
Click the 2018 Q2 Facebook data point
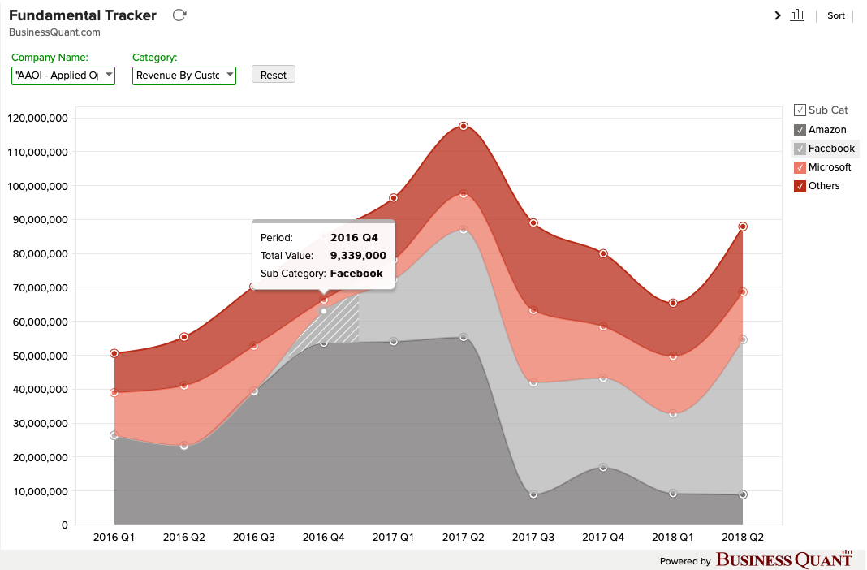pos(743,339)
